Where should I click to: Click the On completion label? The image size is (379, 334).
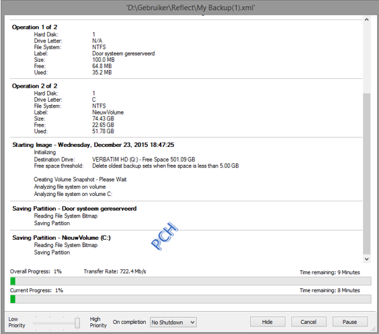click(129, 322)
